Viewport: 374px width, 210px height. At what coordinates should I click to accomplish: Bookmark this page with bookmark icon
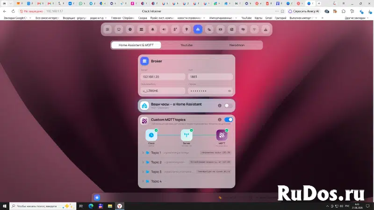[x=282, y=11]
